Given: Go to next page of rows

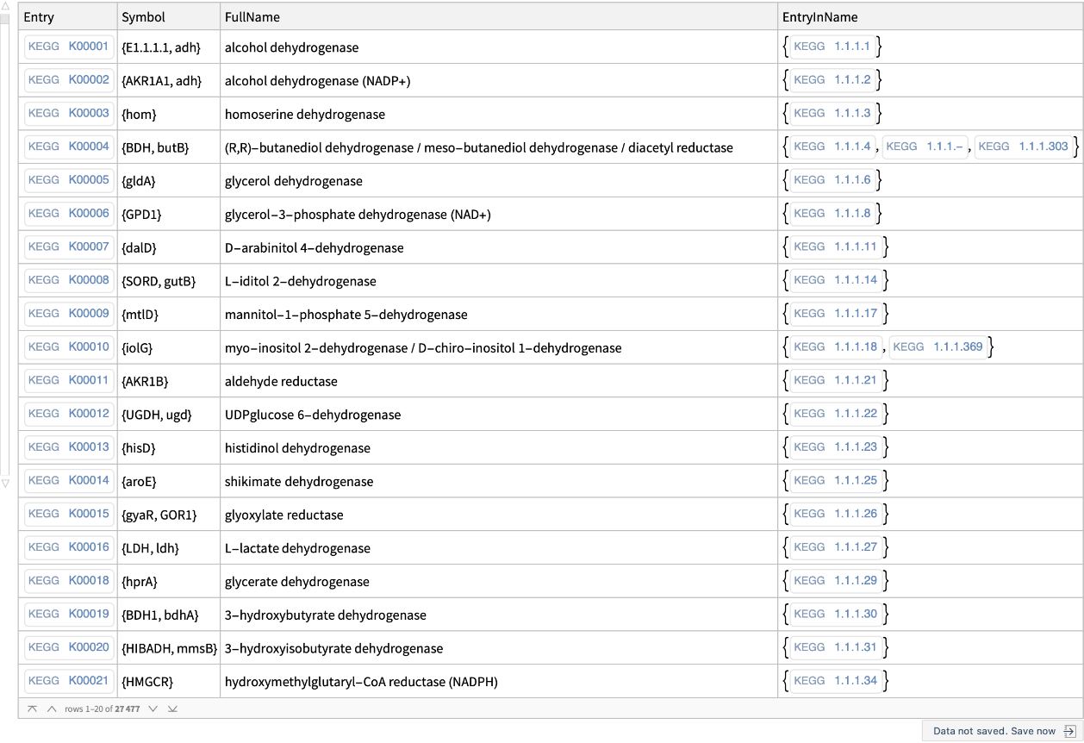Looking at the screenshot, I should (x=153, y=709).
